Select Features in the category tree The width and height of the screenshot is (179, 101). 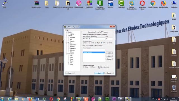pyautogui.click(x=72, y=41)
